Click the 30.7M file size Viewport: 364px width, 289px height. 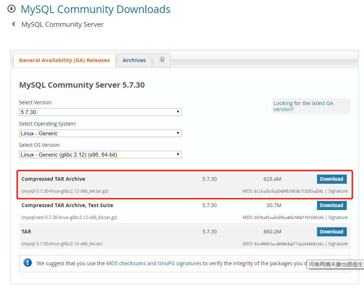pyautogui.click(x=274, y=206)
